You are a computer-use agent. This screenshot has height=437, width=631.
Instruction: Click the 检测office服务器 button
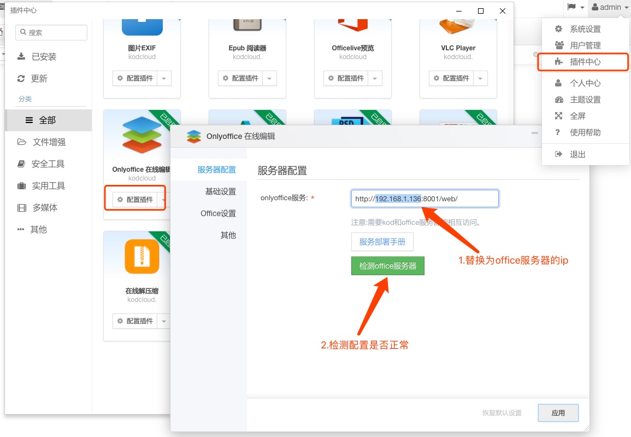click(388, 265)
